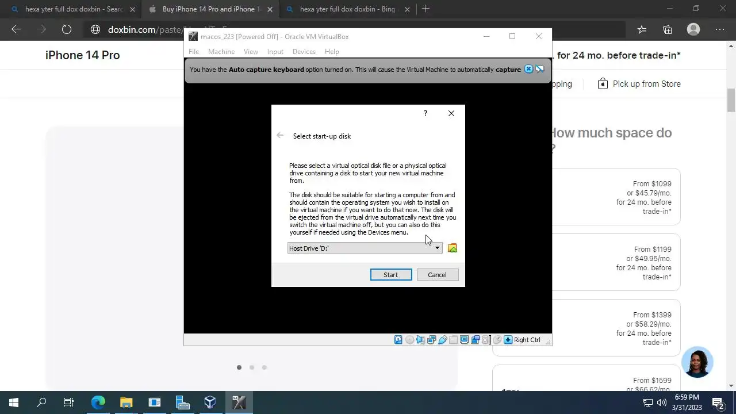The height and width of the screenshot is (414, 736).
Task: Click the running macOS VM taskbar icon
Action: tap(239, 402)
